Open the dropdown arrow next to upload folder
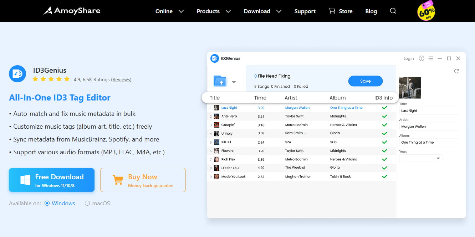The width and height of the screenshot is (475, 237). click(234, 82)
